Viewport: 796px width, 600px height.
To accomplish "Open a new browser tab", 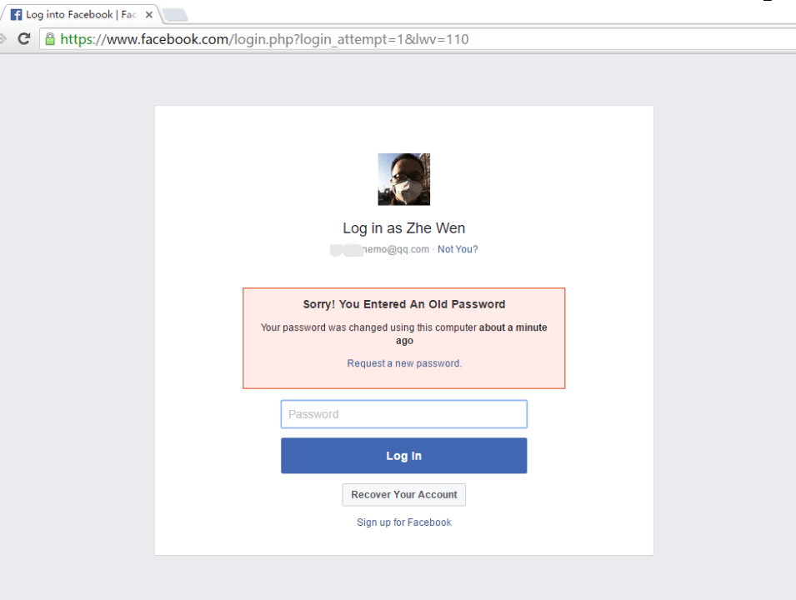I will tap(176, 15).
